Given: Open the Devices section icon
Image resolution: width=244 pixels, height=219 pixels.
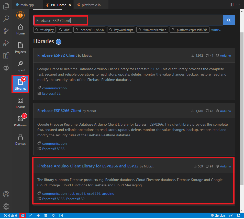Looking at the screenshot, I should [20, 139].
